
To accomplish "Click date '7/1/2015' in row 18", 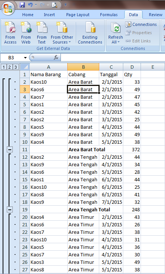I will coord(111,202).
